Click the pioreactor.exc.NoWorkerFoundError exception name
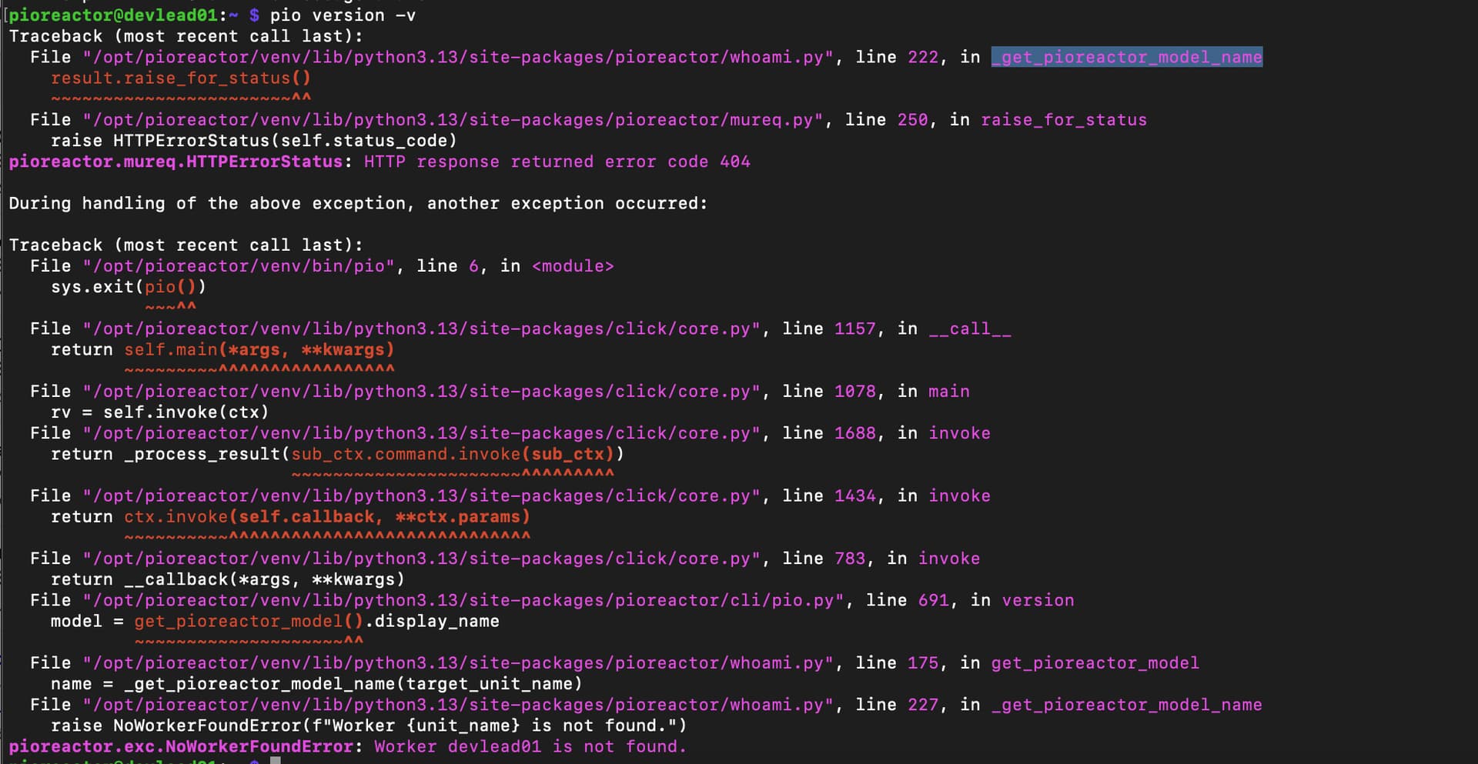Screen dimensions: 1478x764 (181, 746)
